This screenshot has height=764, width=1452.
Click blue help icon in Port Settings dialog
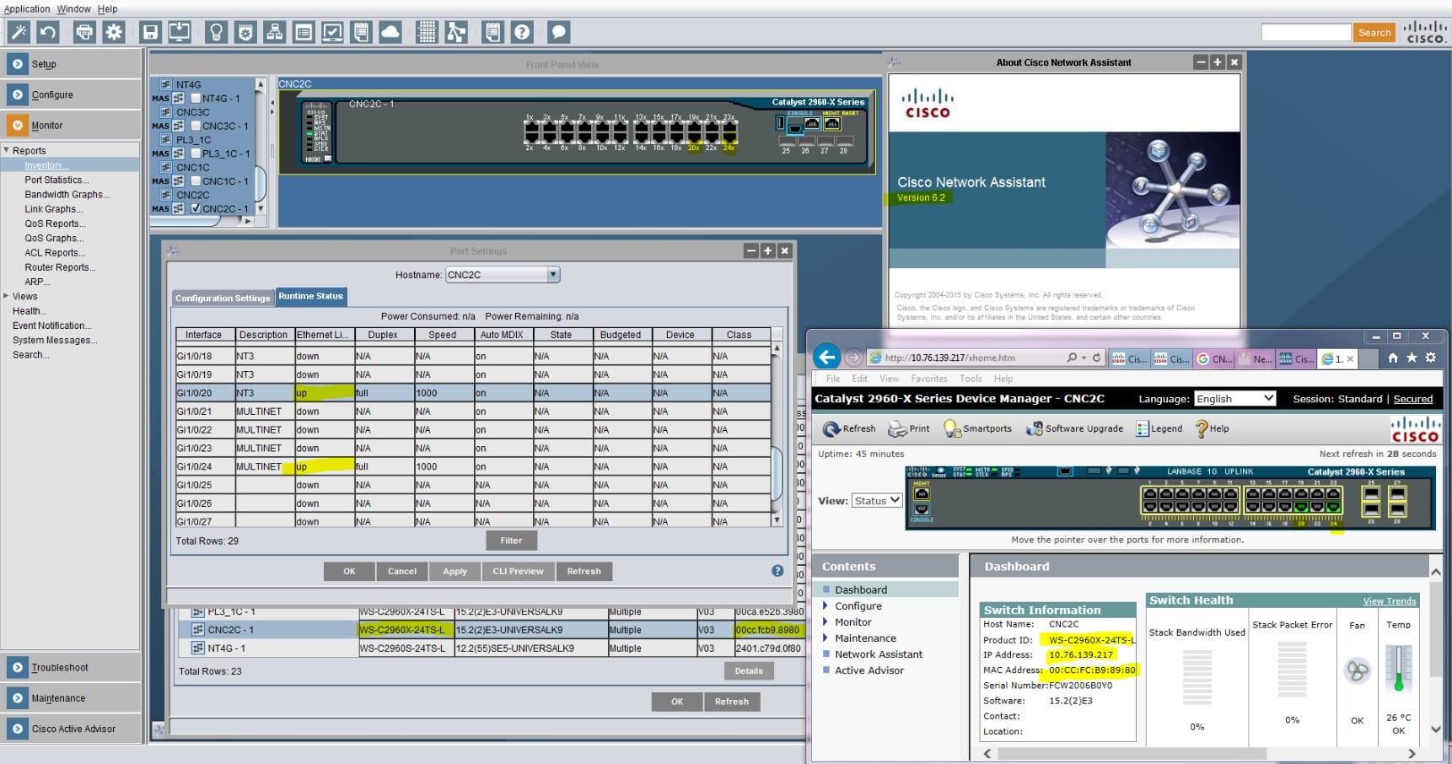(x=777, y=571)
